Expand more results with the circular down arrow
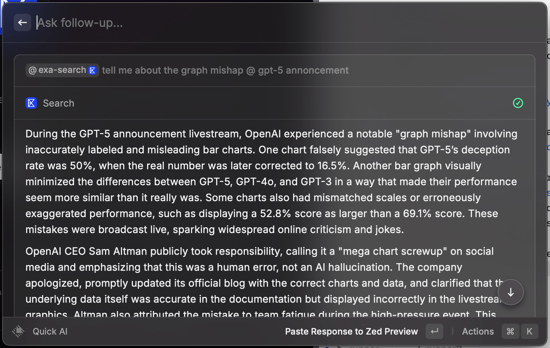The height and width of the screenshot is (348, 550). 511,292
